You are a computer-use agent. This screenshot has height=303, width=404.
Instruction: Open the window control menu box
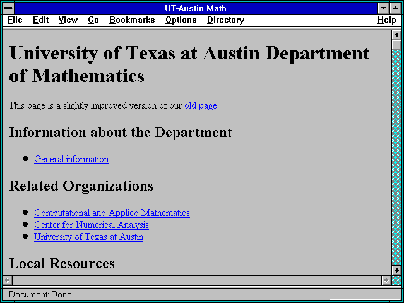pos(8,8)
